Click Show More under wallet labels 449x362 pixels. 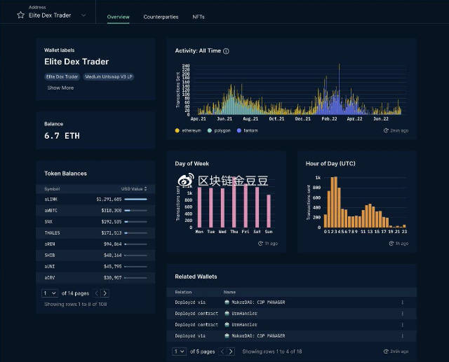click(x=60, y=88)
